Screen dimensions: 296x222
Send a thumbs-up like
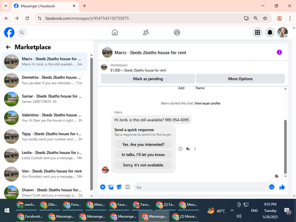point(282,187)
